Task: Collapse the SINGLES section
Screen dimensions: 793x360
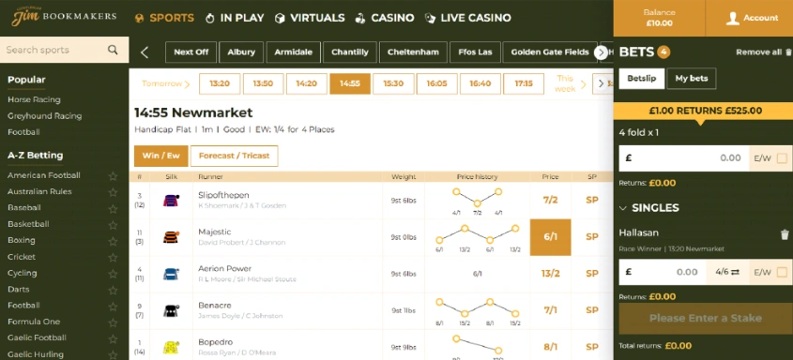Action: click(x=649, y=207)
